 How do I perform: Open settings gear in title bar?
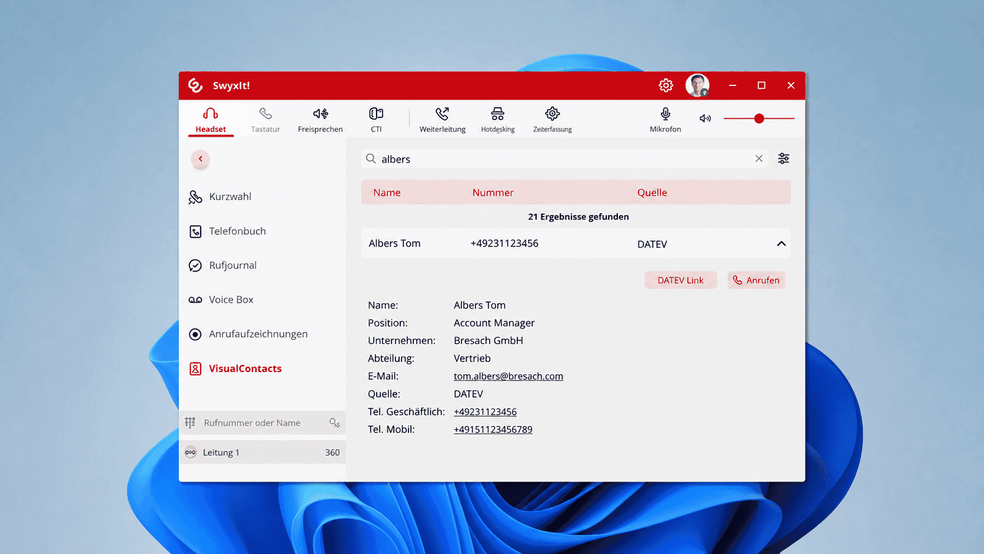point(666,85)
